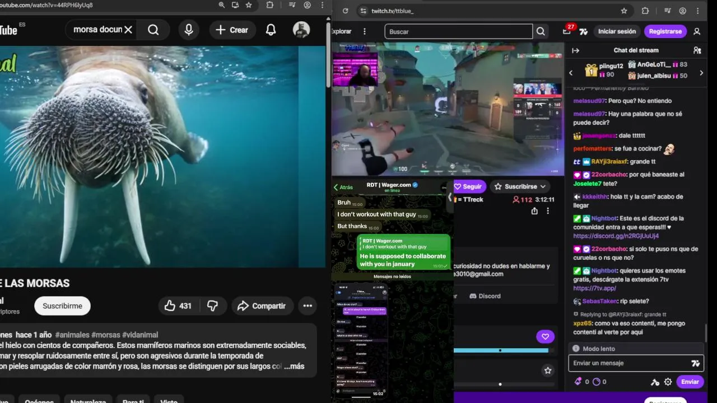Click the purple Registrarse button in Twitch header
Viewport: 717px width, 403px height.
click(x=665, y=31)
